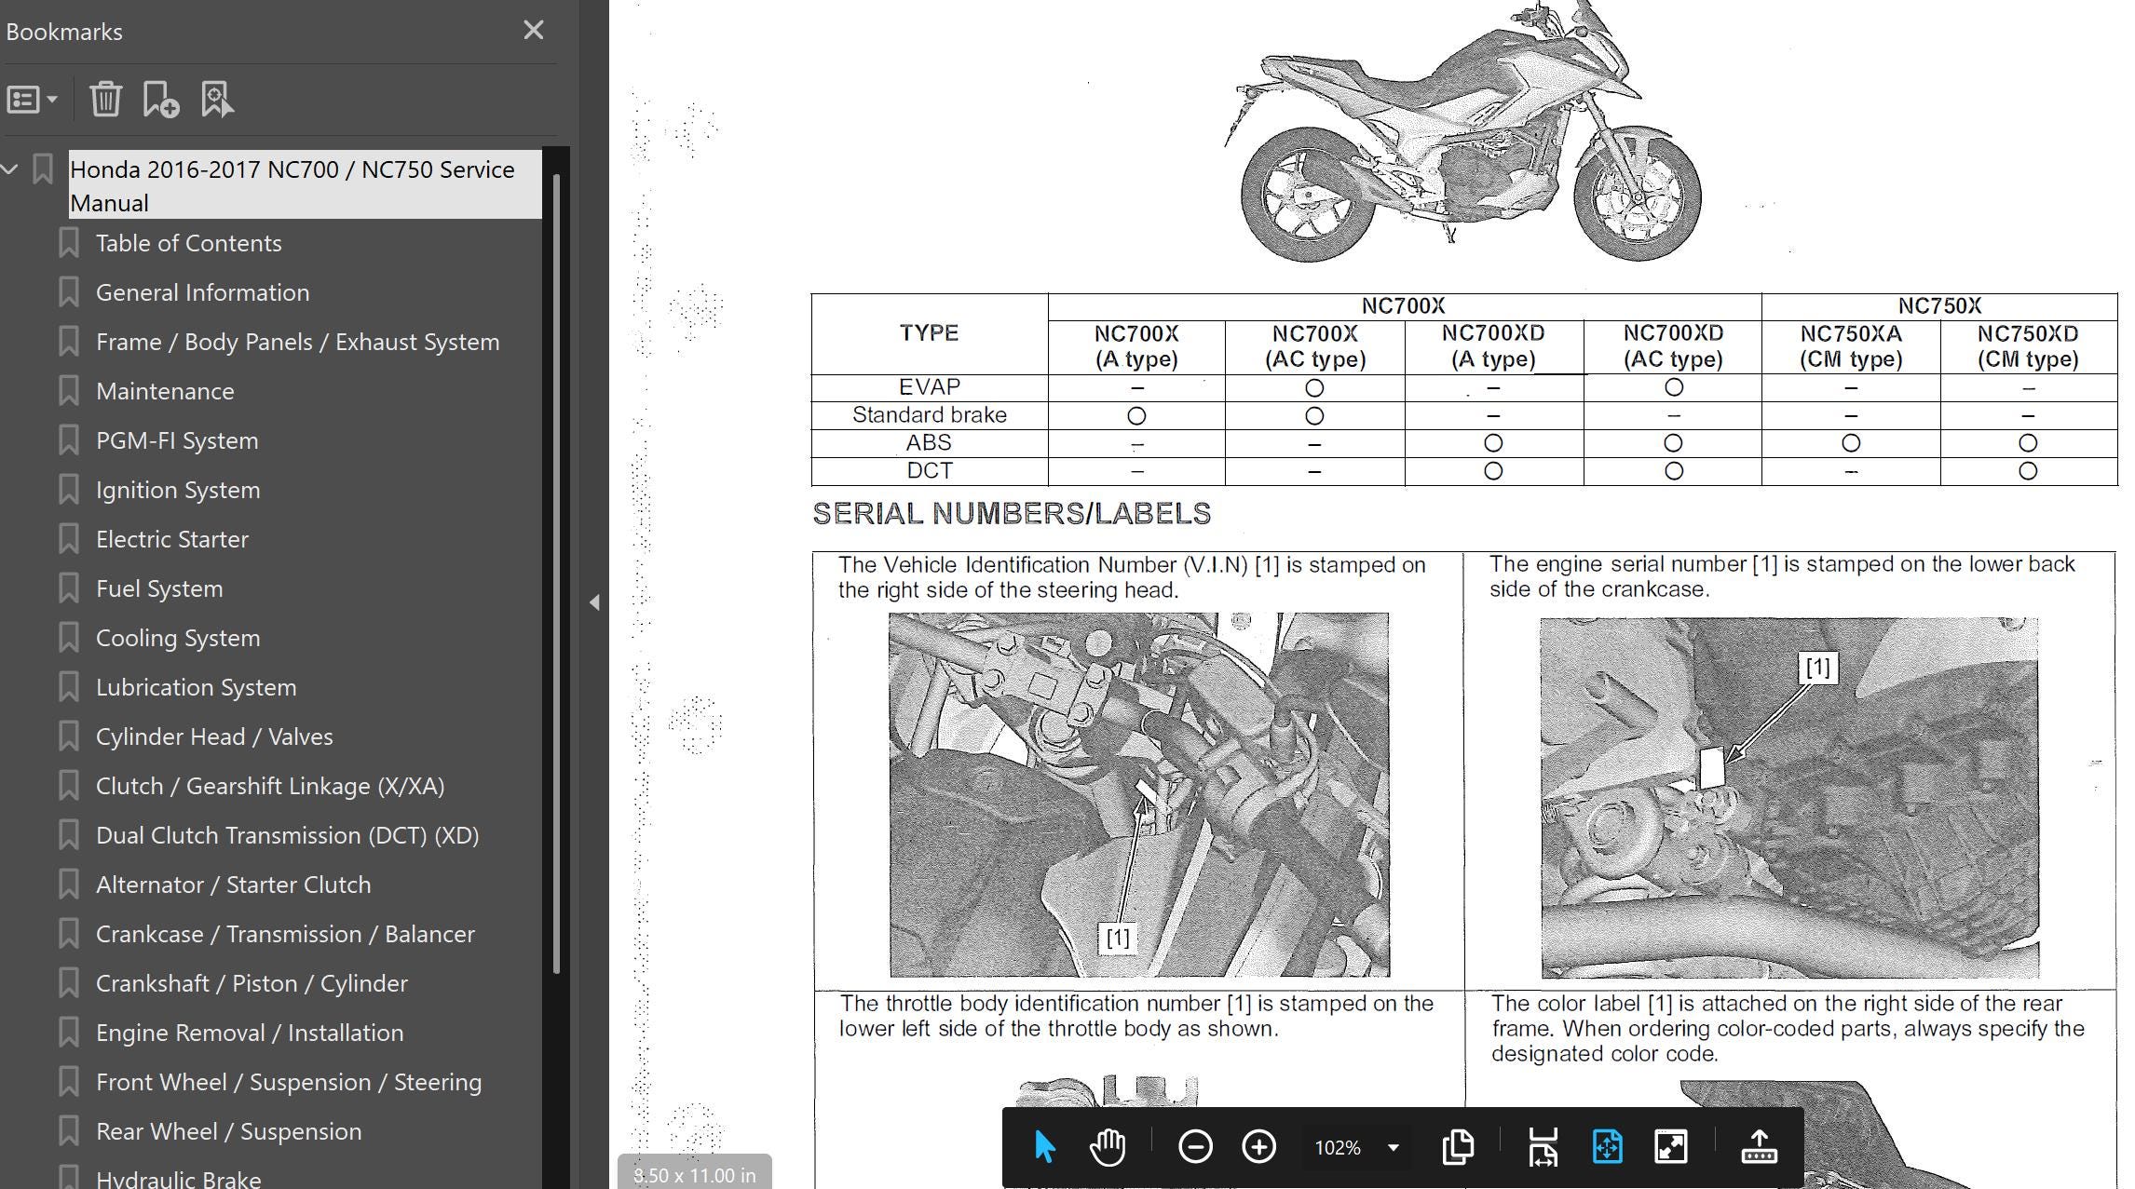This screenshot has height=1189, width=2135.
Task: Open the PGM-FI System bookmark
Action: click(x=177, y=440)
